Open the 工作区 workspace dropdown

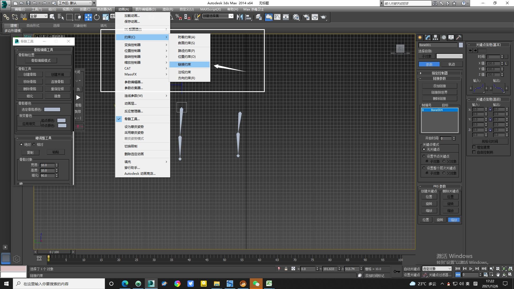pyautogui.click(x=75, y=3)
